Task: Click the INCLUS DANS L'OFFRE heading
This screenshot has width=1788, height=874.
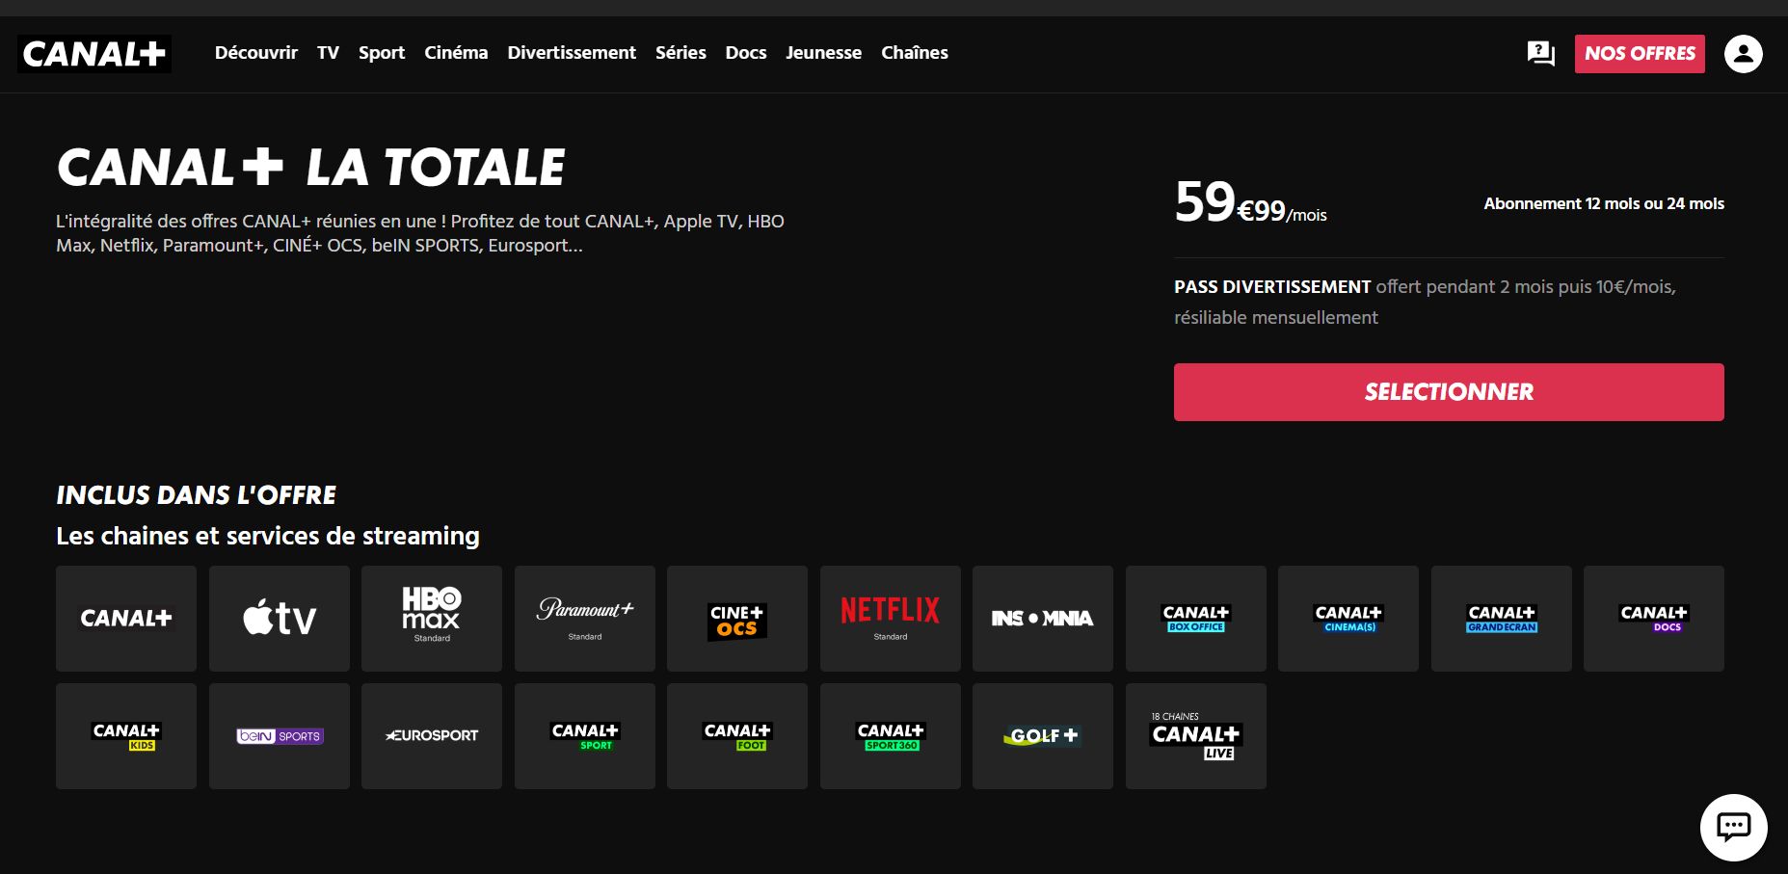Action: 197,495
